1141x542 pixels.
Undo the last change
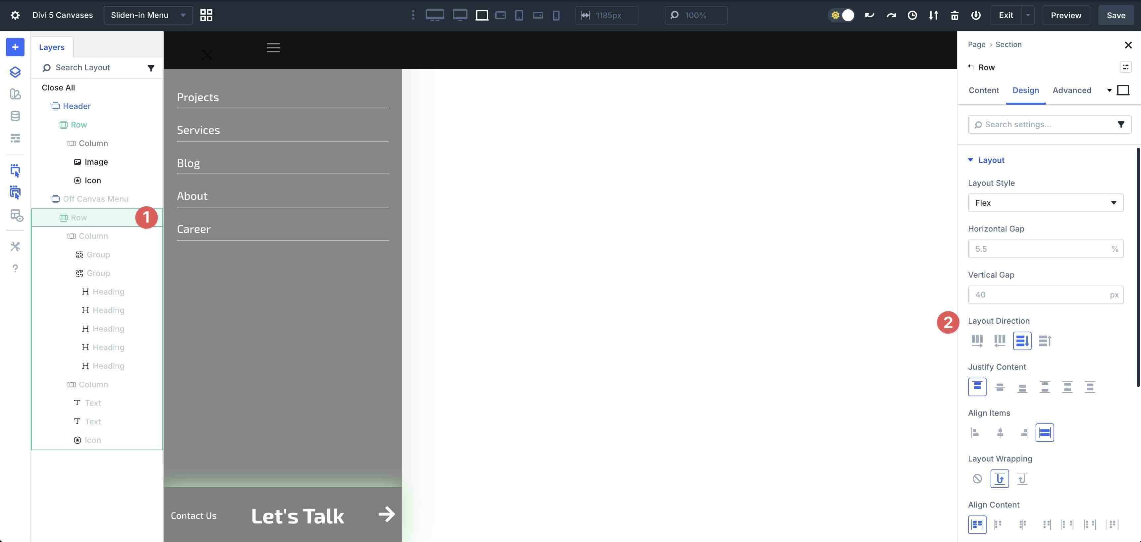click(x=869, y=15)
